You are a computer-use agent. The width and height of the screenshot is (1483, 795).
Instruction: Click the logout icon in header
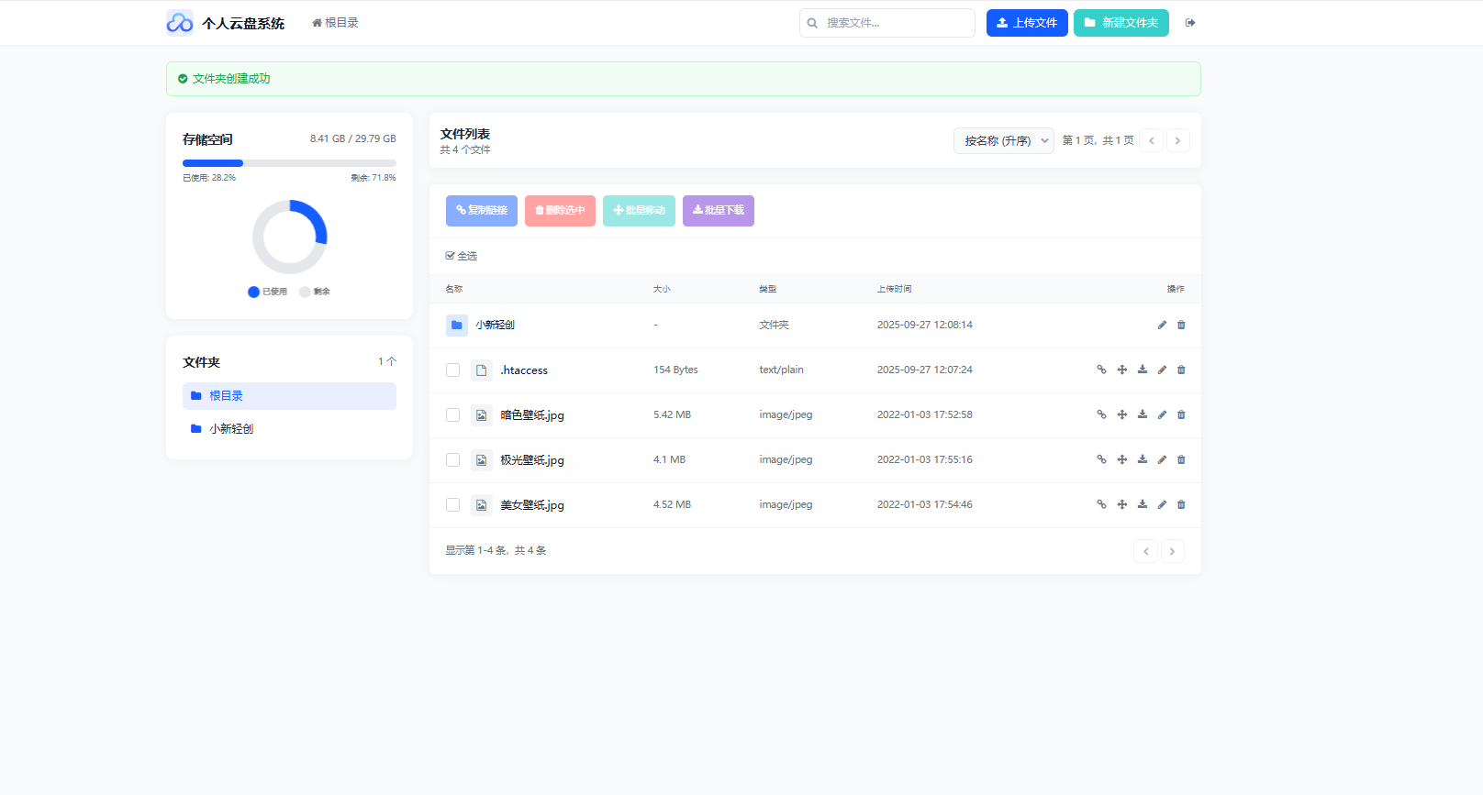pyautogui.click(x=1190, y=23)
